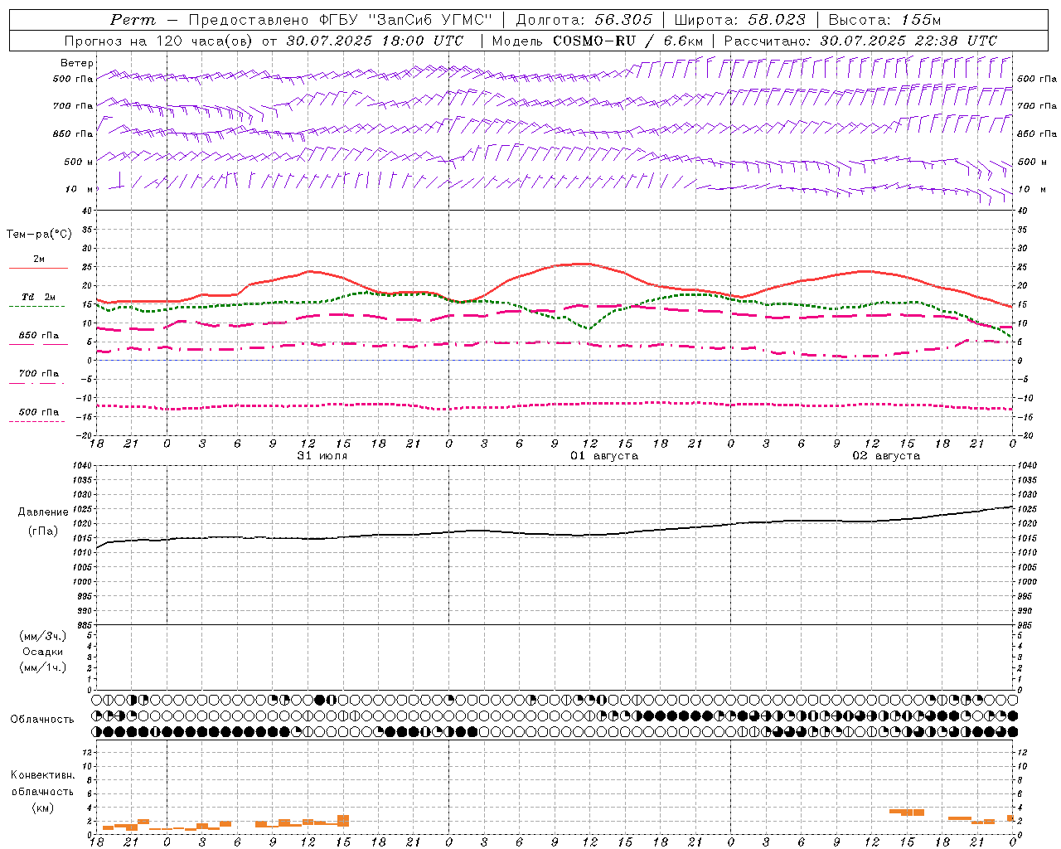Click the 500 м wind level label beside Ветер
Screen dimensions: 1061x849
79,162
